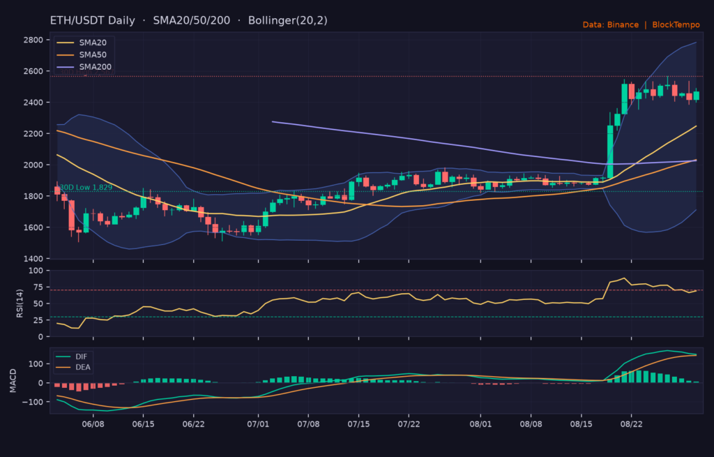Click SMA20/50/200 in the chart title

(x=191, y=21)
